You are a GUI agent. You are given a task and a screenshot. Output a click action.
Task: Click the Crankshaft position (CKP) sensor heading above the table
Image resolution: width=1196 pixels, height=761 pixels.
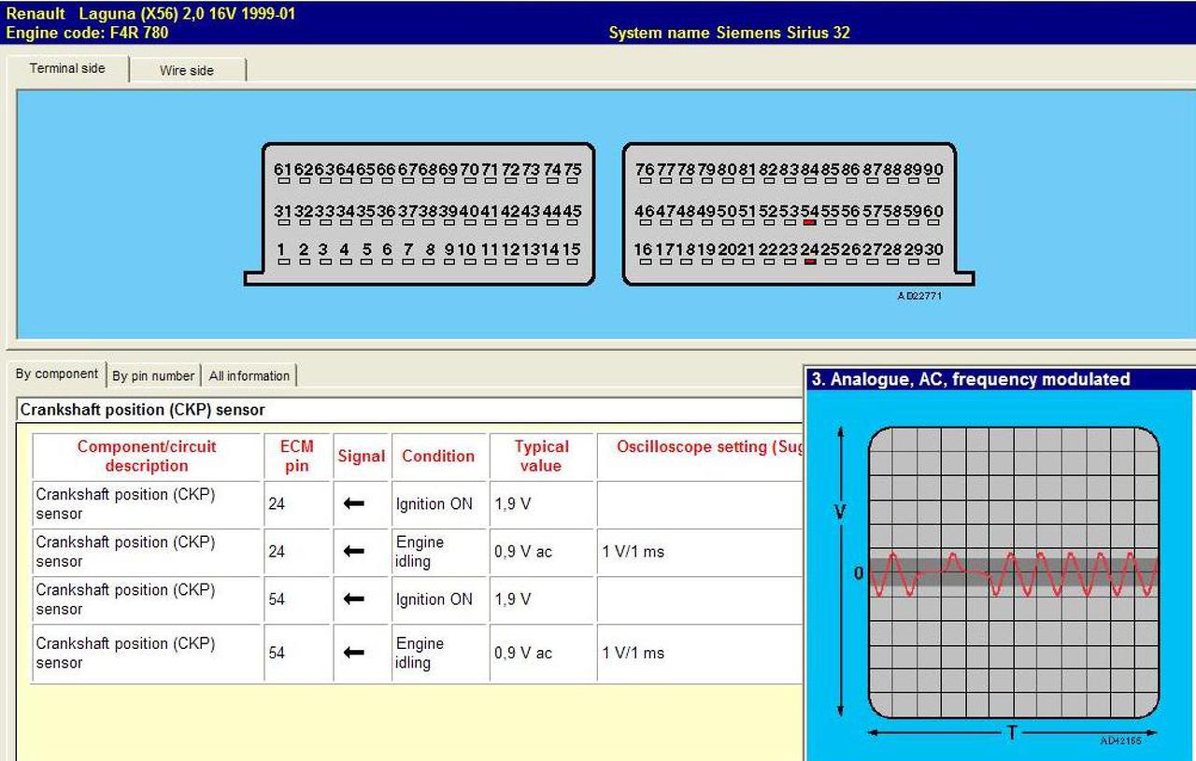(x=143, y=410)
